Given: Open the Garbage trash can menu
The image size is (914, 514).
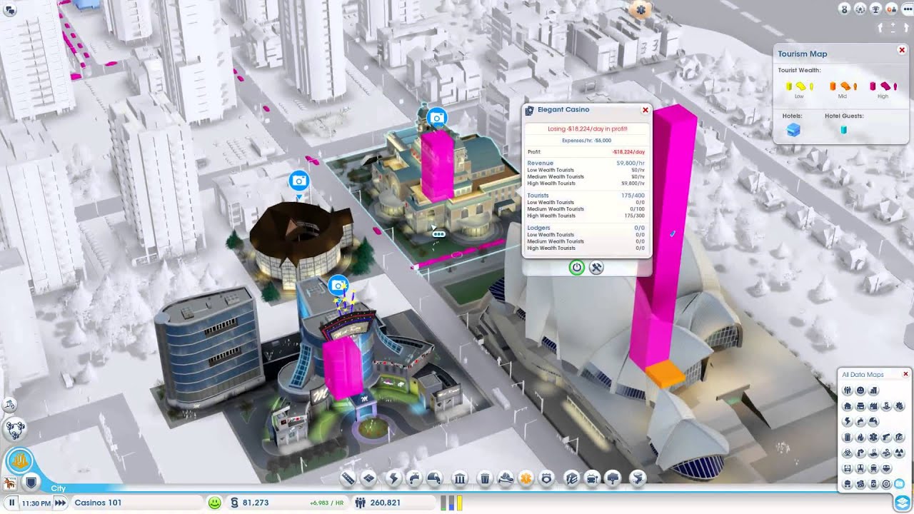Looking at the screenshot, I should pyautogui.click(x=484, y=478).
